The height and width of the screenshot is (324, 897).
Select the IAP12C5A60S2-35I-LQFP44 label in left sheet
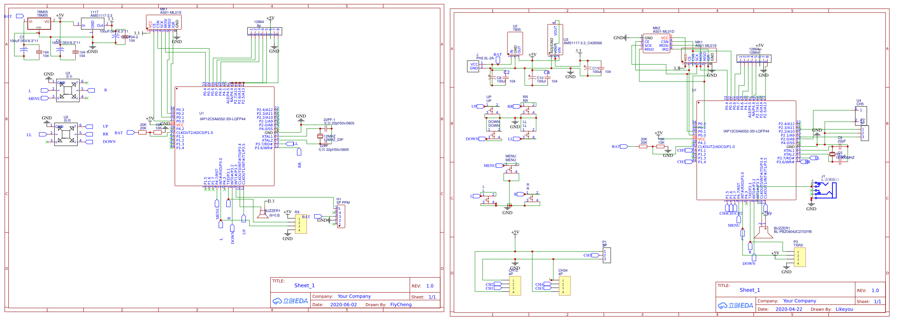pyautogui.click(x=222, y=119)
